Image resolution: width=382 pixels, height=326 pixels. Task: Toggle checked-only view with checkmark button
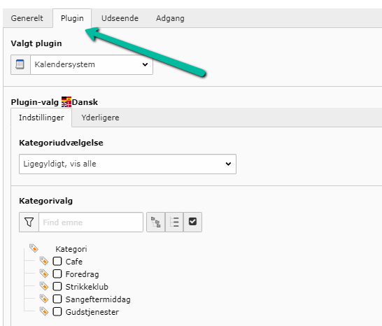point(192,222)
